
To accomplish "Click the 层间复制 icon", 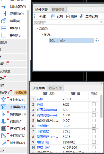I will tap(82, 16).
